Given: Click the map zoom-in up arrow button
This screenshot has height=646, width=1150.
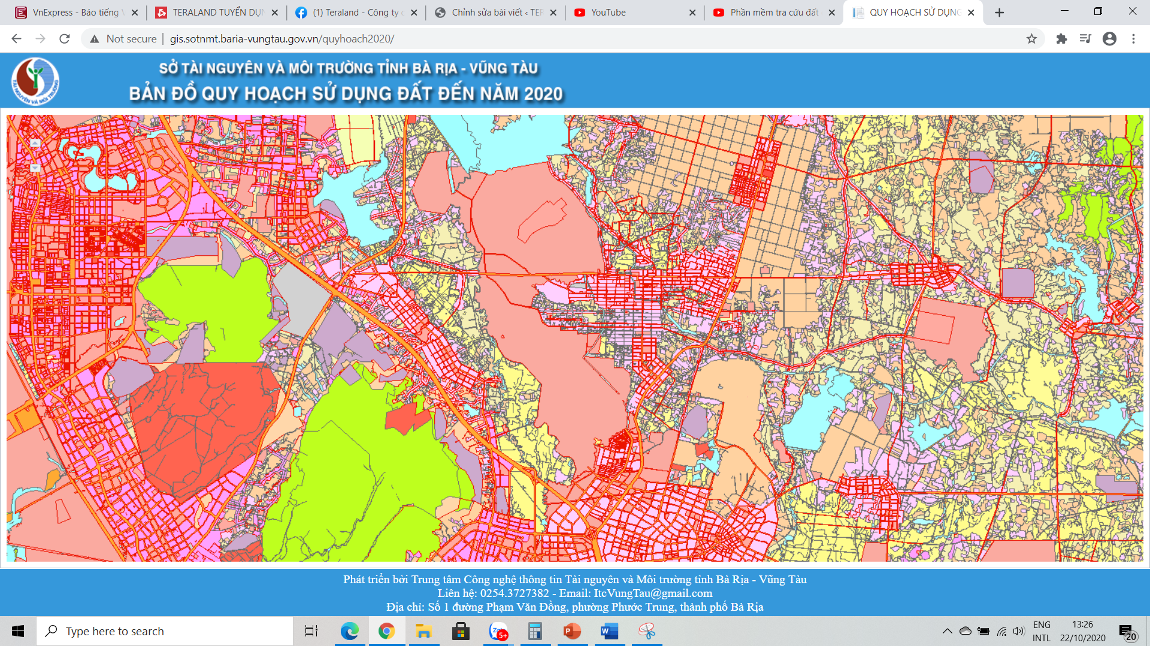Looking at the screenshot, I should pos(35,143).
